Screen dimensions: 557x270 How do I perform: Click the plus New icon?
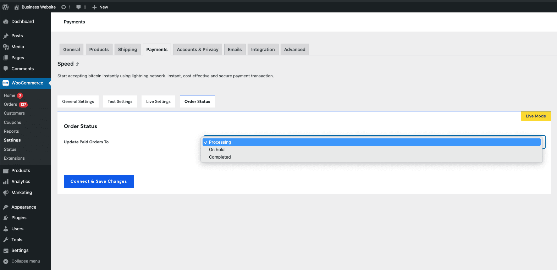point(94,7)
